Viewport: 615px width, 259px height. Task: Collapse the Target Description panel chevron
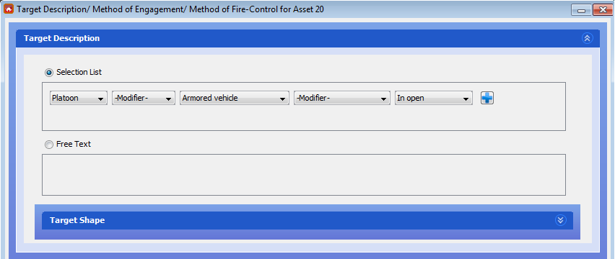(x=587, y=38)
